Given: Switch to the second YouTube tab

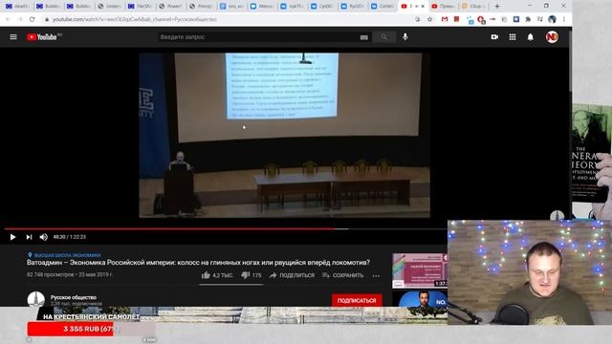Looking at the screenshot, I should coord(443,7).
